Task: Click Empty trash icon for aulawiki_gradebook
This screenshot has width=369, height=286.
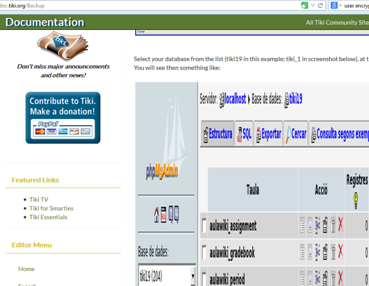Action: (333, 252)
